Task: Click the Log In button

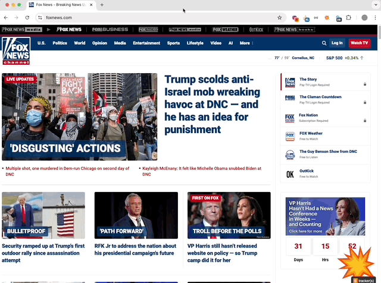Action: (x=337, y=43)
